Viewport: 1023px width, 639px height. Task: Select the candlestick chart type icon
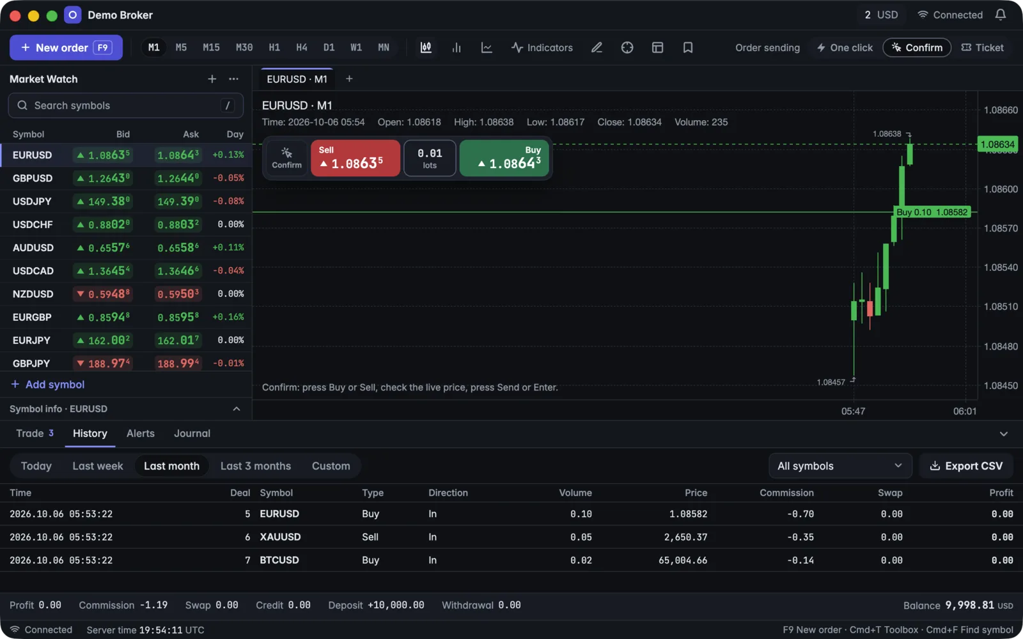pyautogui.click(x=426, y=47)
